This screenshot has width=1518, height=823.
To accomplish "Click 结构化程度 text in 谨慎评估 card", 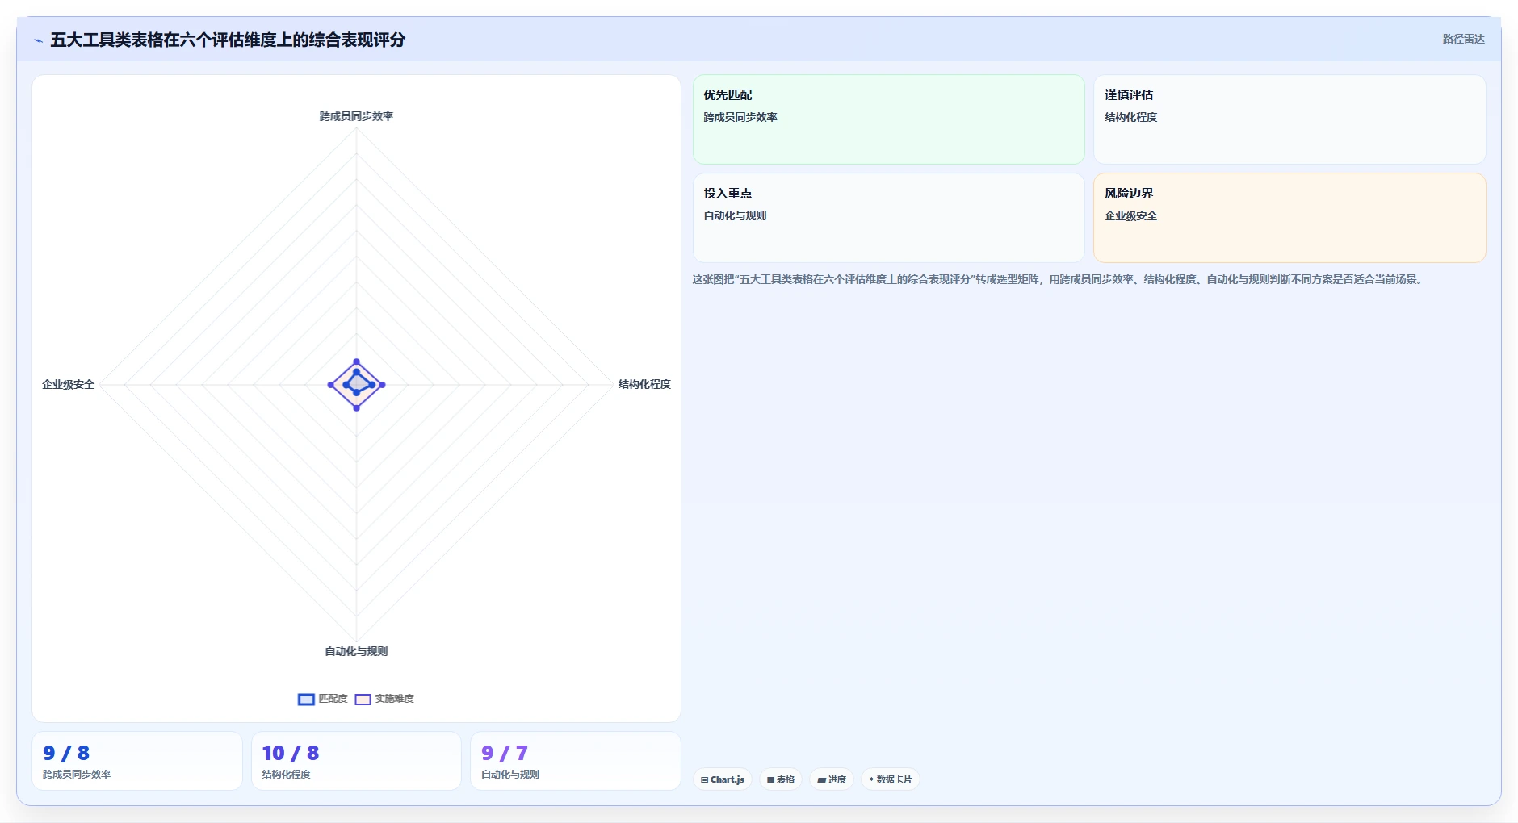I will (x=1130, y=117).
